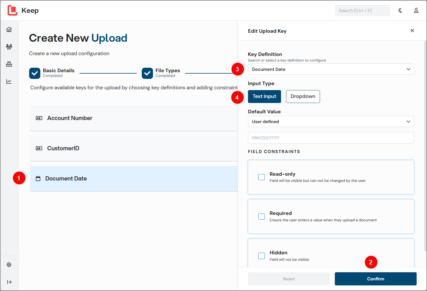427x291 pixels.
Task: Select the Account Number key row
Action: [134, 118]
